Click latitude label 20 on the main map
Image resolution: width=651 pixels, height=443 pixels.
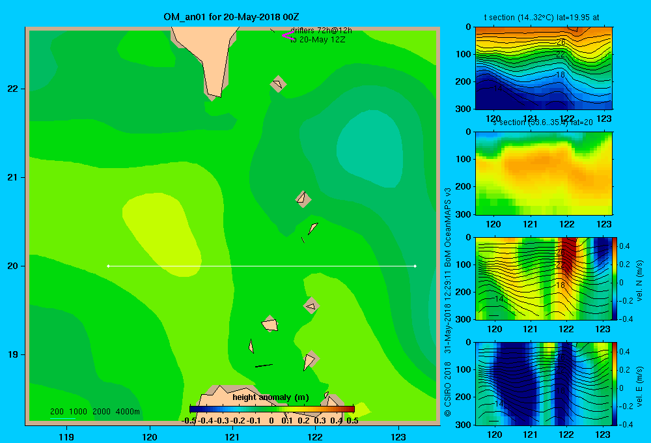point(13,266)
